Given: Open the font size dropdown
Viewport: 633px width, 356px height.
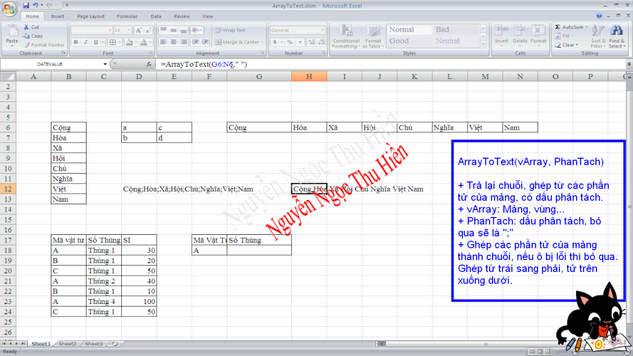Looking at the screenshot, I should point(129,30).
